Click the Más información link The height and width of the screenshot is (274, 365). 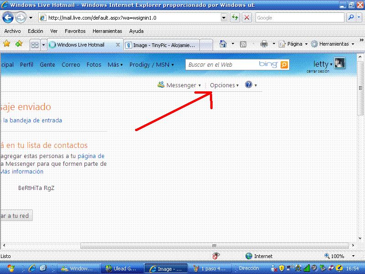21,172
